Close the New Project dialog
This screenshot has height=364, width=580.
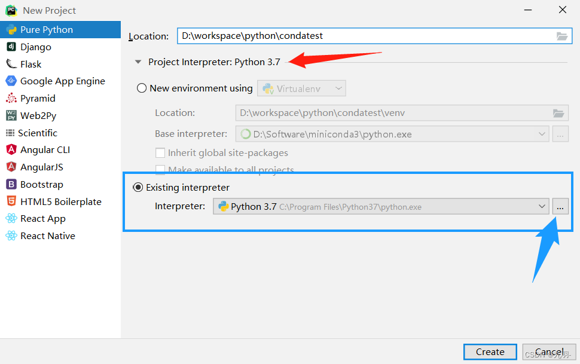pyautogui.click(x=563, y=10)
